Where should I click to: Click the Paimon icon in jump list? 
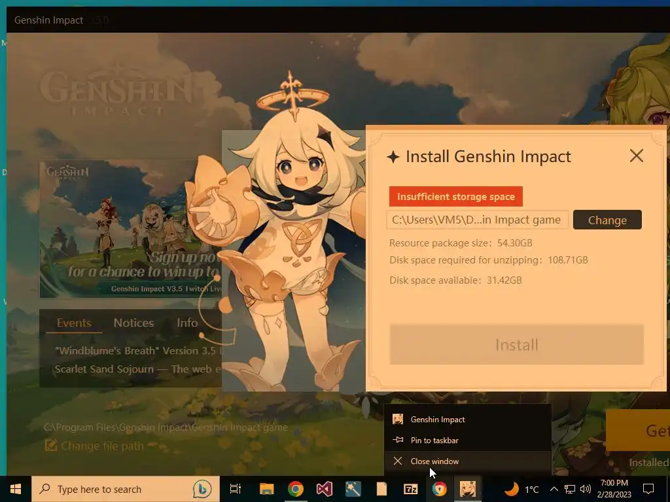tap(398, 419)
